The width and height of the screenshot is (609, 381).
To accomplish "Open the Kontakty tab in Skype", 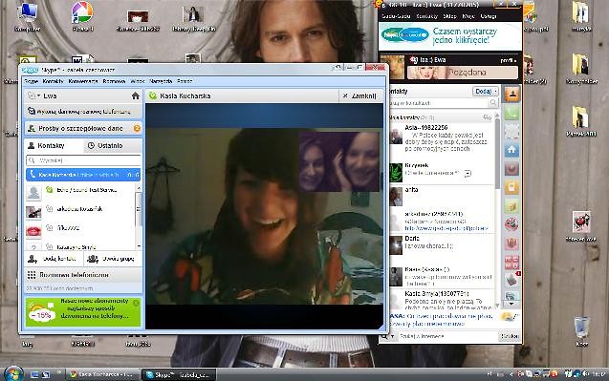I will 54,145.
